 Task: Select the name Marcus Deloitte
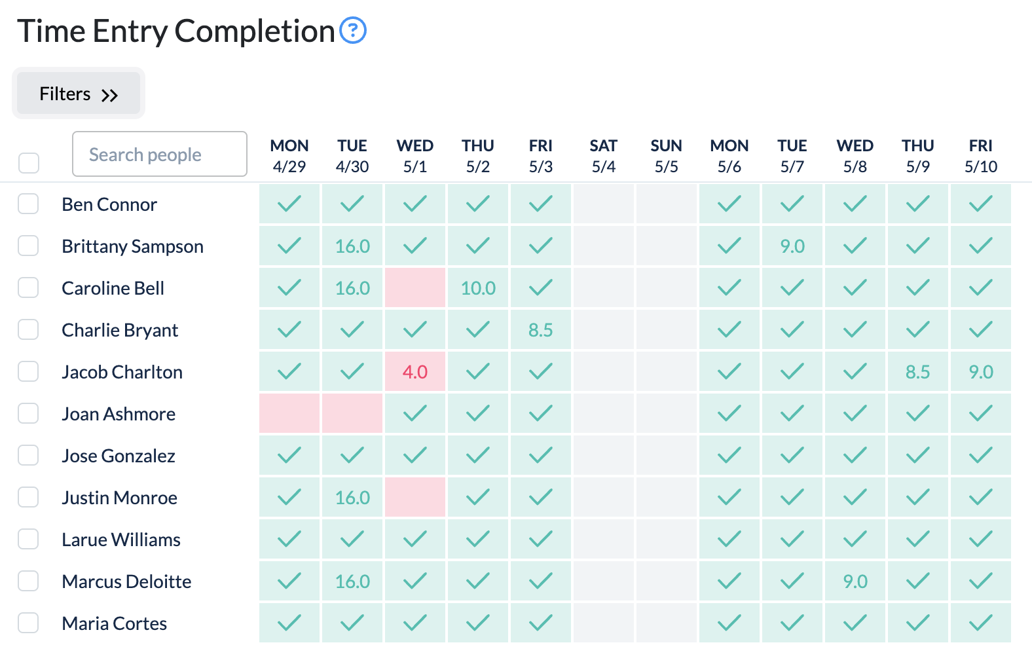tap(126, 581)
